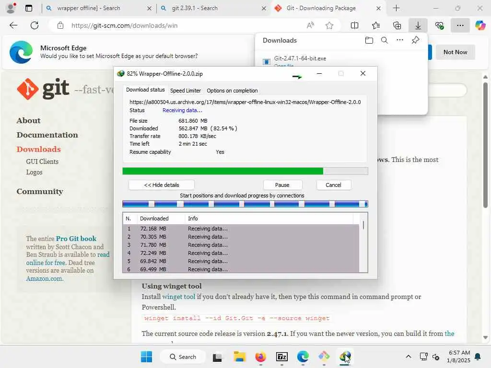The width and height of the screenshot is (491, 368).
Task: Open more options in Downloads panel
Action: [400, 40]
